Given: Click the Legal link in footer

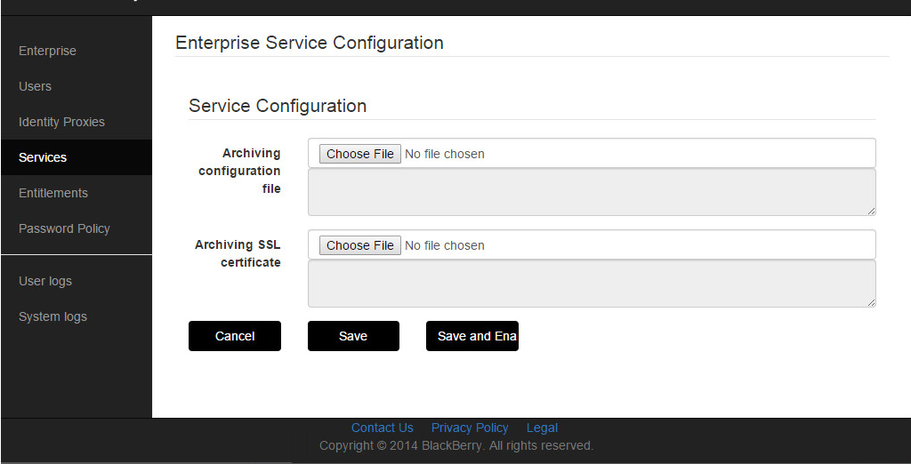Looking at the screenshot, I should (x=542, y=428).
